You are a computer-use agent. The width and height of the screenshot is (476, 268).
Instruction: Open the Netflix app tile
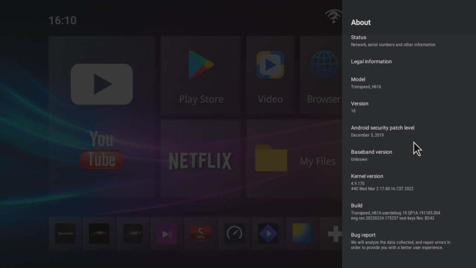click(x=200, y=159)
